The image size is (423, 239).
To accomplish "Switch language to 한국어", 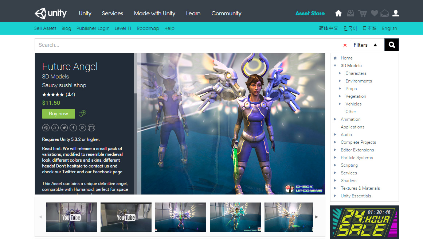I will click(x=350, y=28).
